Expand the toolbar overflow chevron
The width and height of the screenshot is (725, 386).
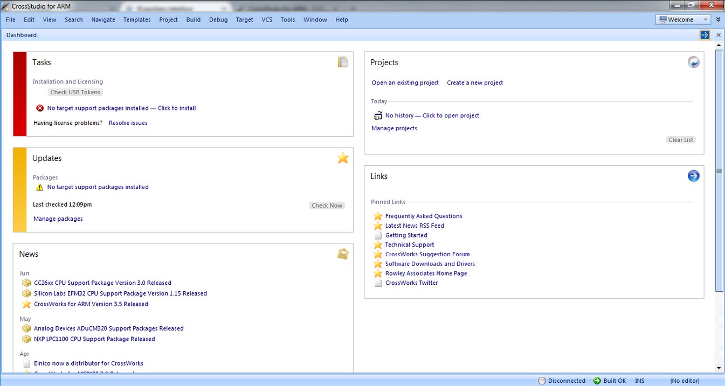(x=718, y=19)
